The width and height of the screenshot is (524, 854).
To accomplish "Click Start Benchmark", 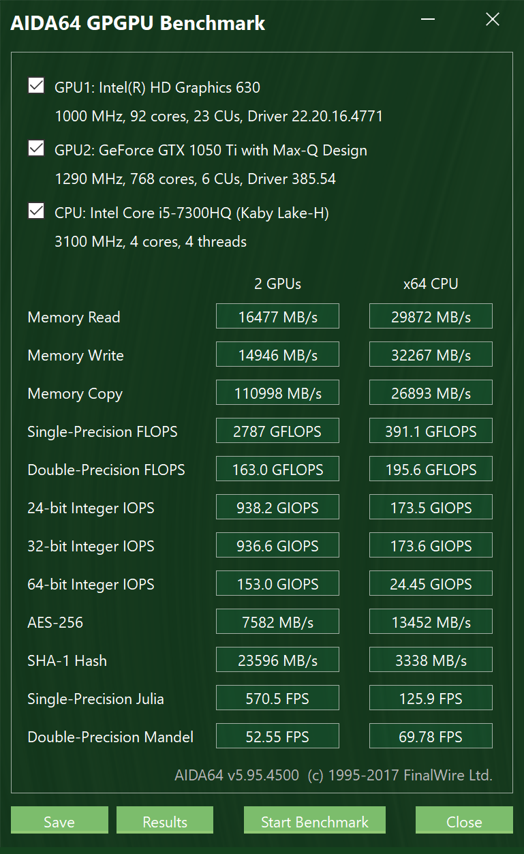I will pyautogui.click(x=315, y=821).
